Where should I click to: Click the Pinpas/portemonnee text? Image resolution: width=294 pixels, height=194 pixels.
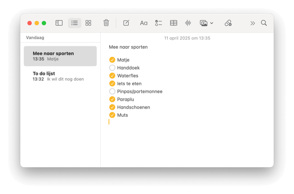(x=140, y=91)
